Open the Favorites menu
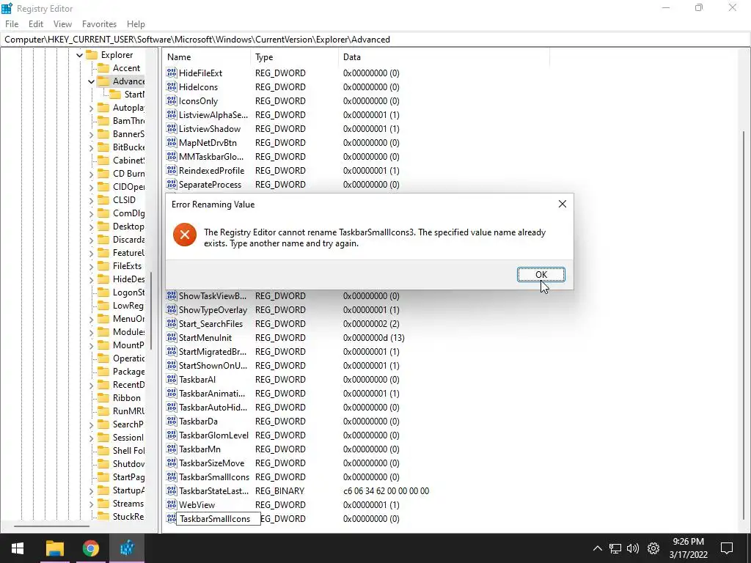The height and width of the screenshot is (563, 751). click(99, 24)
